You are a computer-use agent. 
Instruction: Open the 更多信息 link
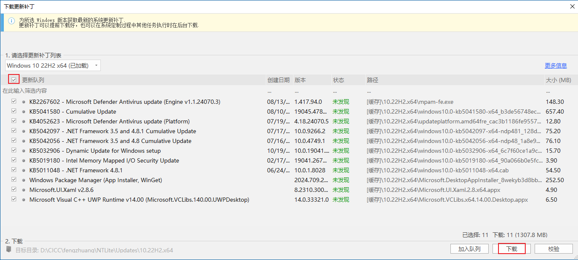point(556,66)
